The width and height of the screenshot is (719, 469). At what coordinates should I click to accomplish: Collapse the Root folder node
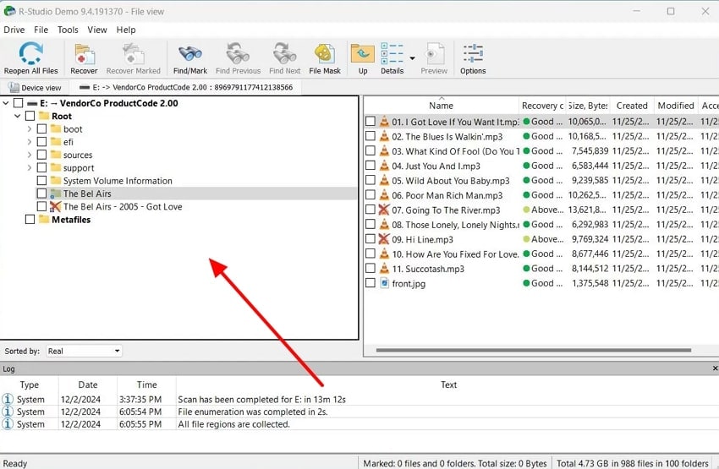[18, 116]
